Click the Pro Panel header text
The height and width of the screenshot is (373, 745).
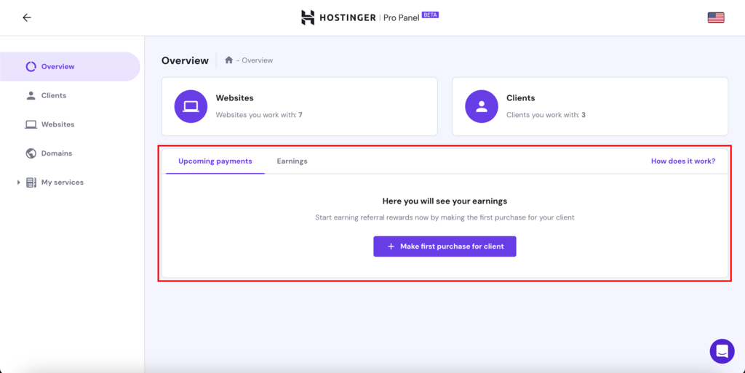402,17
